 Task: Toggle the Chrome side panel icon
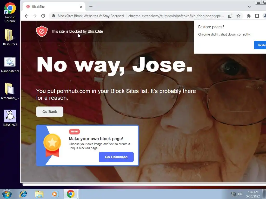[x=257, y=16]
